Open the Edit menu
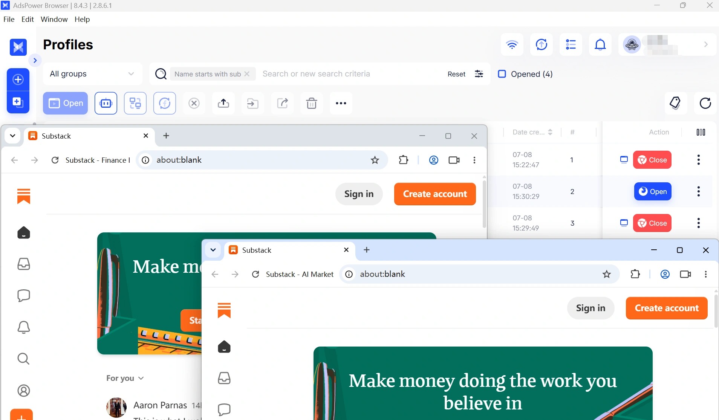This screenshot has height=420, width=719. click(x=28, y=19)
